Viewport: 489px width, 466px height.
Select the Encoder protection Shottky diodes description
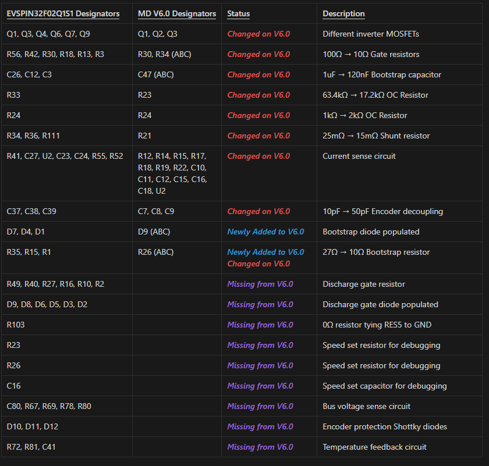tap(385, 426)
